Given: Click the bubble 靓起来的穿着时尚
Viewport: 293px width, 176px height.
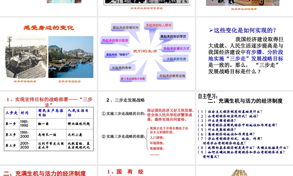Looking at the screenshot, I should (x=126, y=28).
